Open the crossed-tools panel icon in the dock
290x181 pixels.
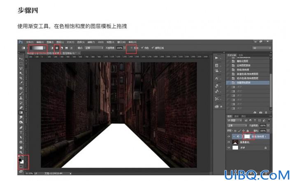tap(217, 99)
